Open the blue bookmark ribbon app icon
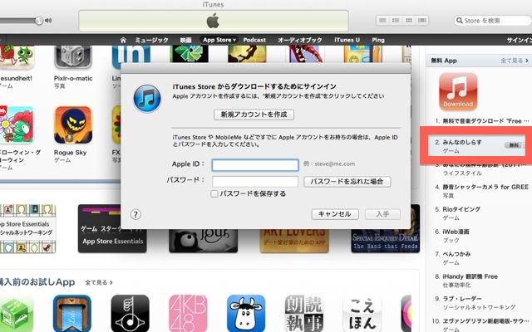The height and width of the screenshot is (332, 532). tap(72, 313)
